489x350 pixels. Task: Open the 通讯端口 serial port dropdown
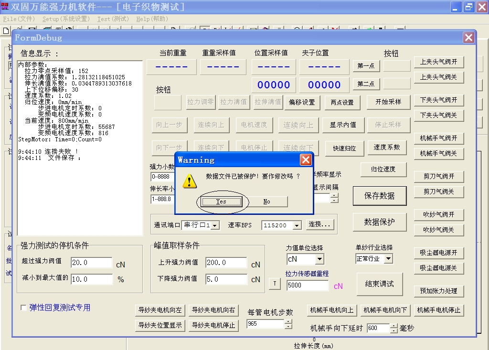click(215, 225)
